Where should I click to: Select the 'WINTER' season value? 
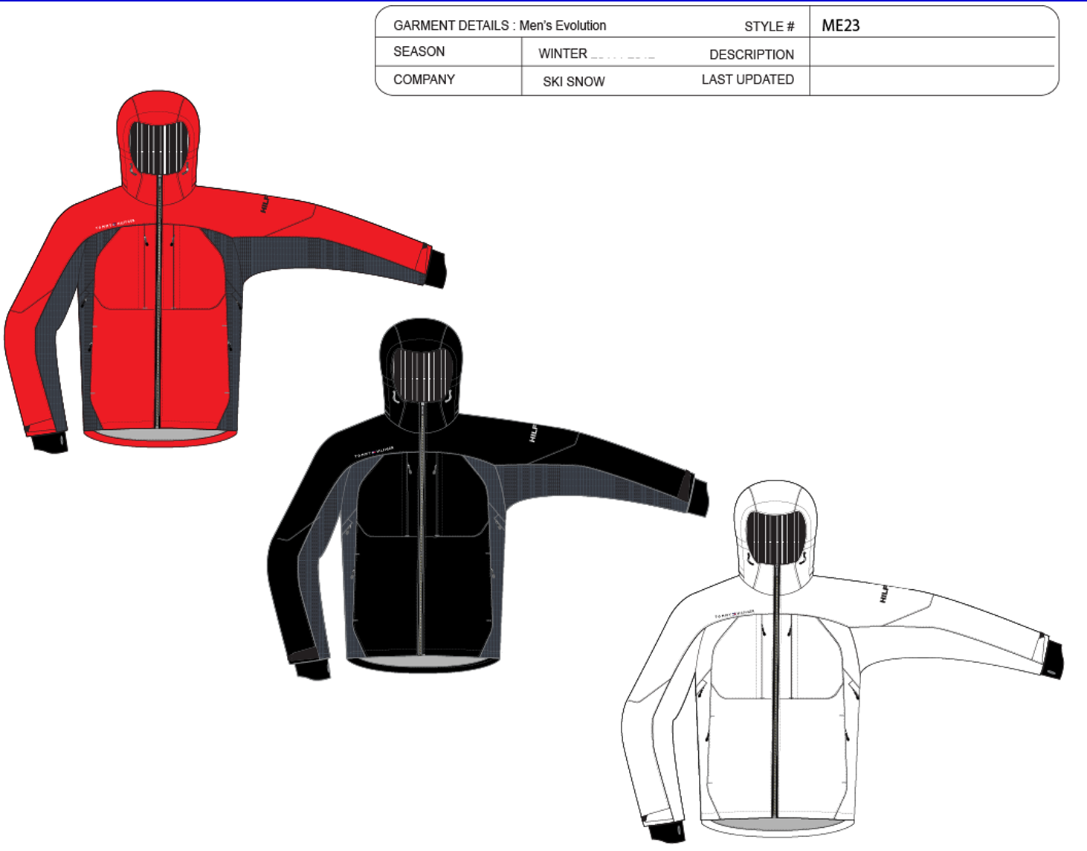pyautogui.click(x=563, y=54)
